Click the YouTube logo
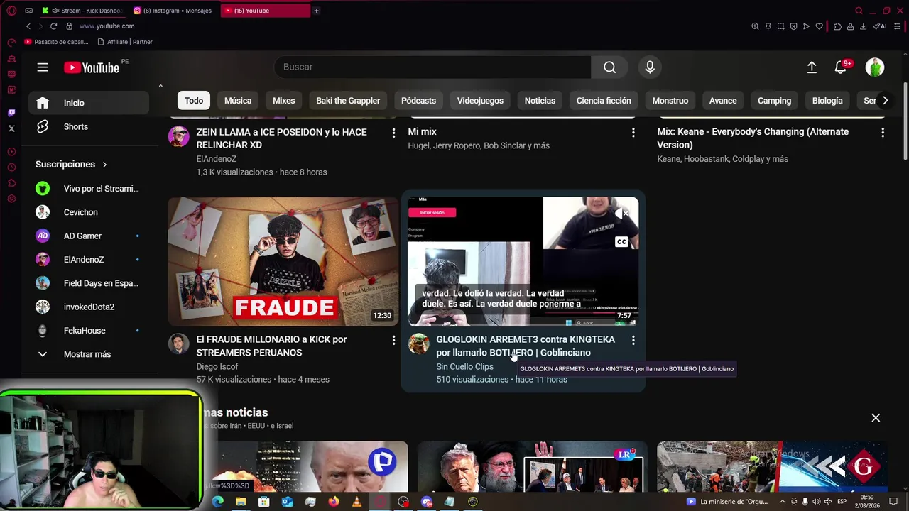Image resolution: width=909 pixels, height=511 pixels. 91,67
